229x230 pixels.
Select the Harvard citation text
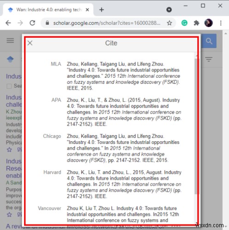tap(124, 184)
